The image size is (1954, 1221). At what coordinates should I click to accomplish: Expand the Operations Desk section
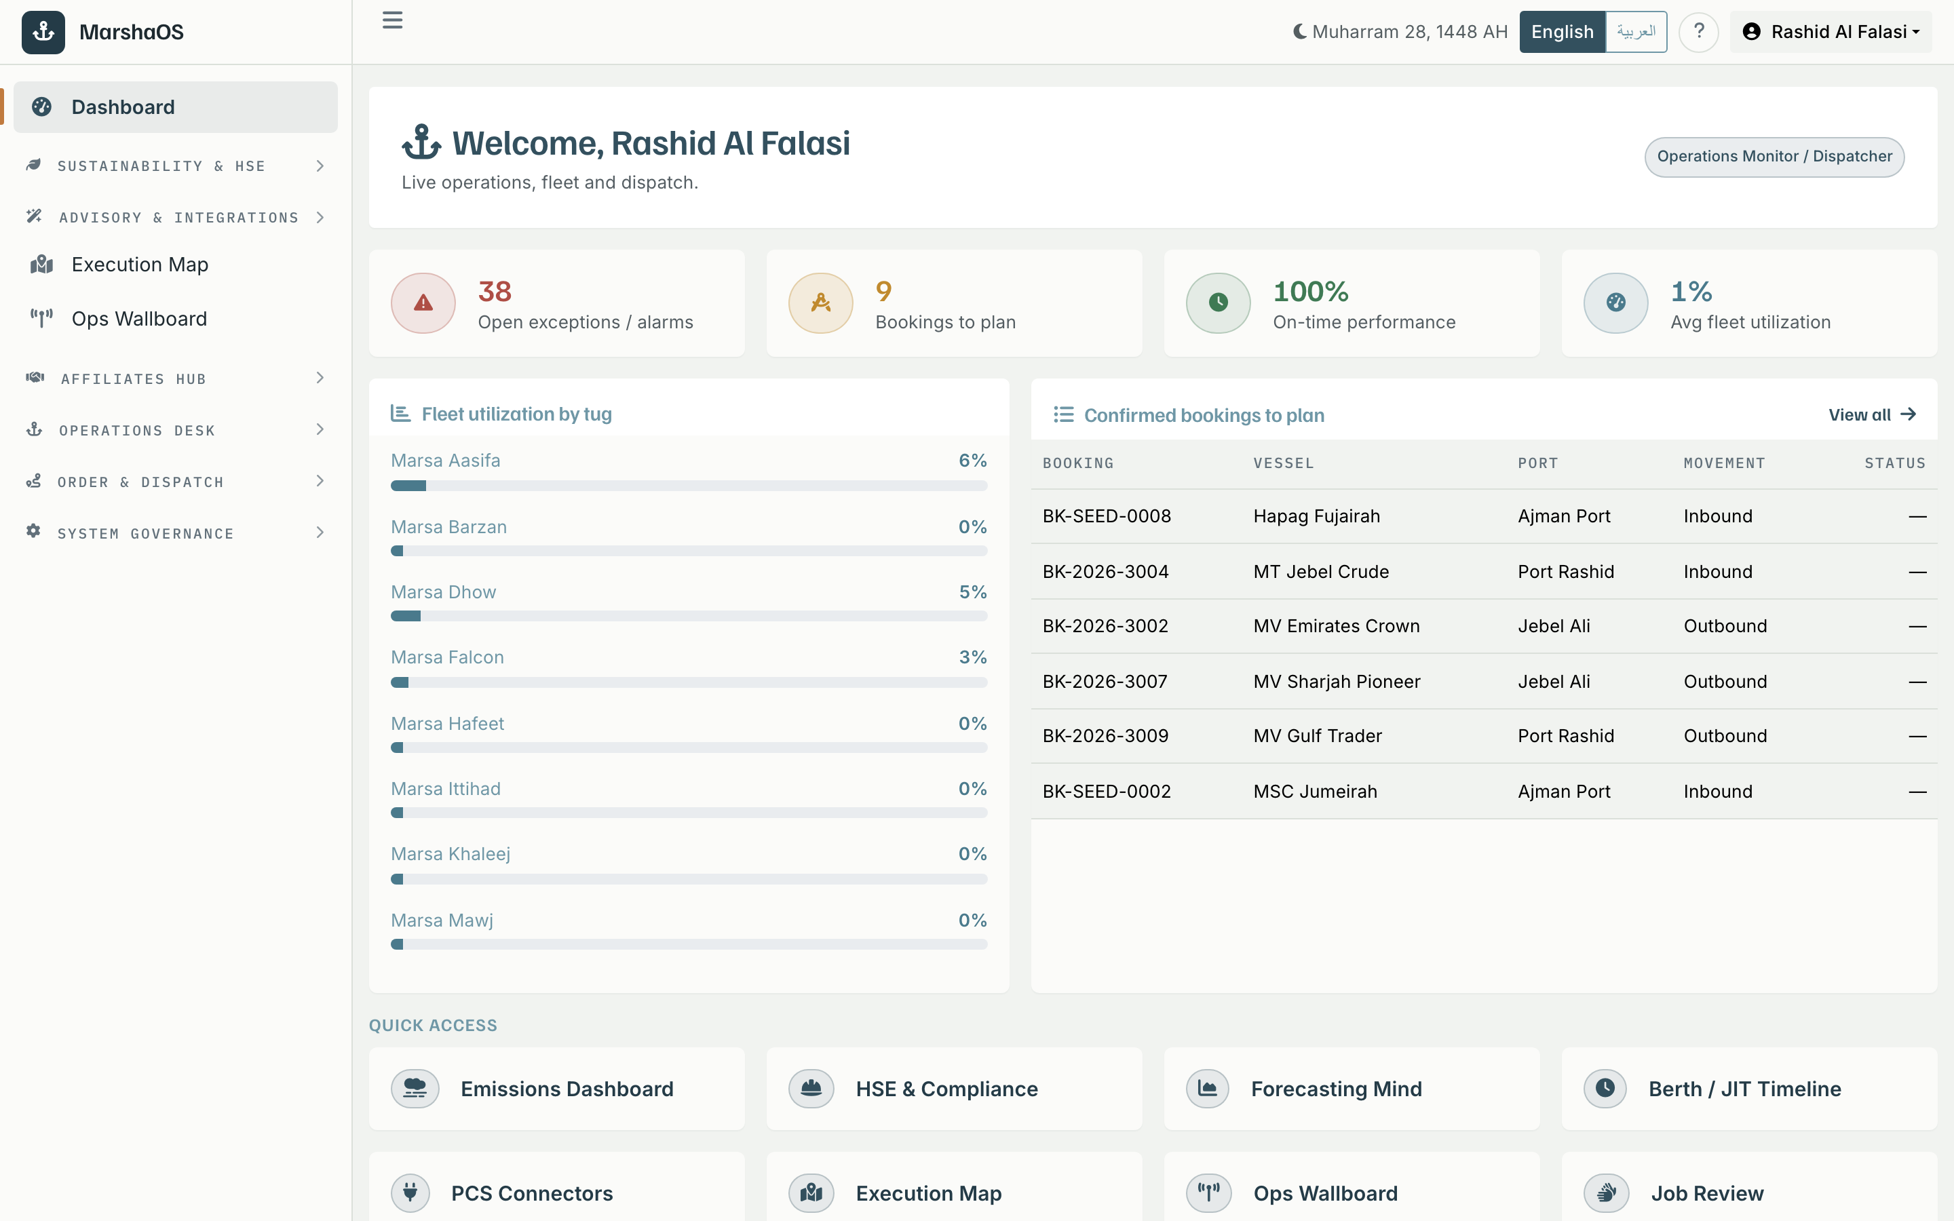coord(175,429)
